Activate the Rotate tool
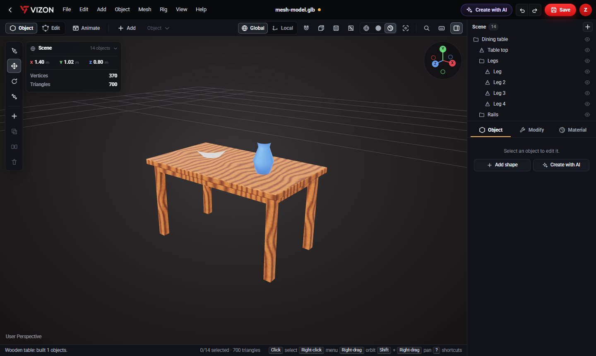 14,81
